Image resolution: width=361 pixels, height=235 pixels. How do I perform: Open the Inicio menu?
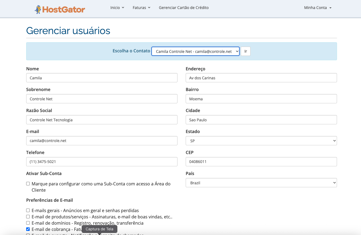click(117, 8)
